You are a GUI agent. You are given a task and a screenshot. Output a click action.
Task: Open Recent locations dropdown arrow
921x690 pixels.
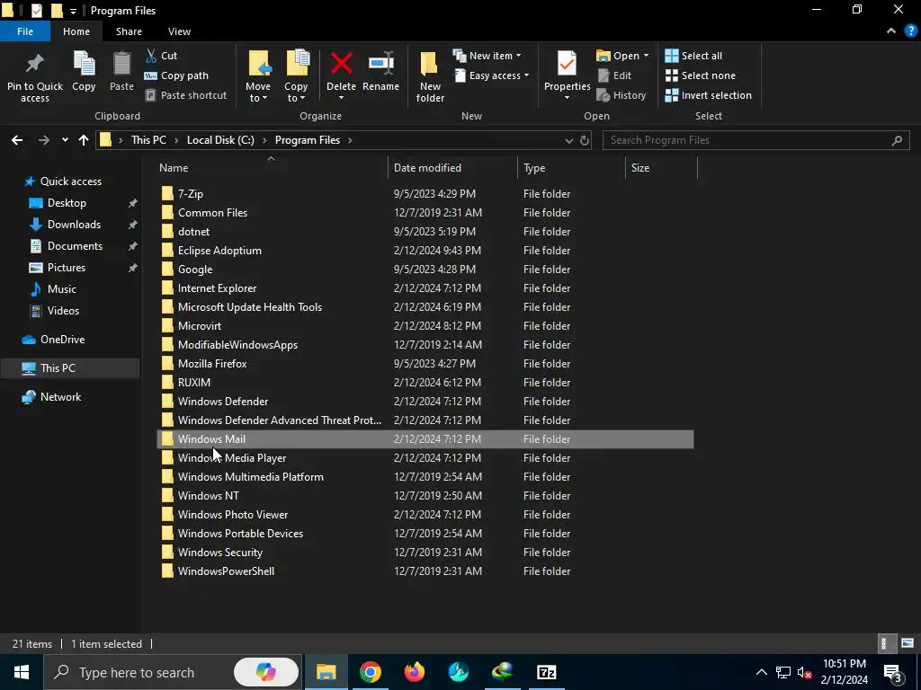pos(65,140)
